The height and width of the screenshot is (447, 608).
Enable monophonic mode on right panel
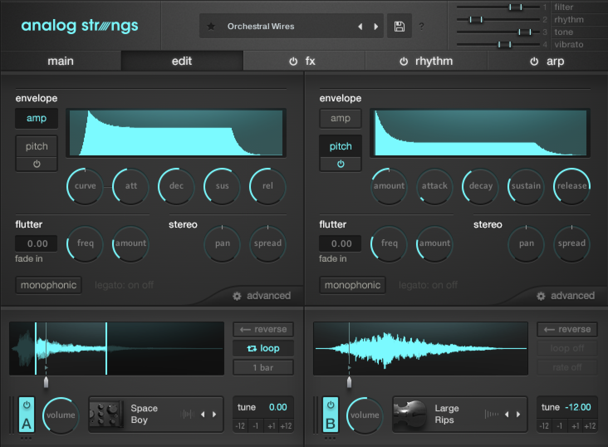352,285
